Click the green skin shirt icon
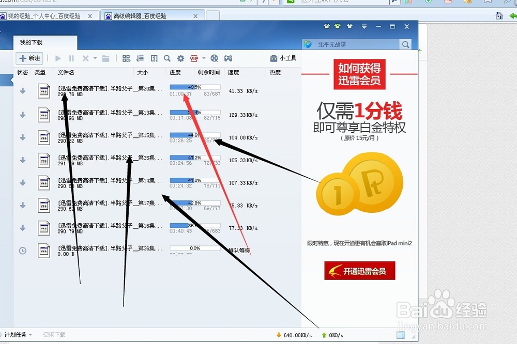 pos(337,26)
